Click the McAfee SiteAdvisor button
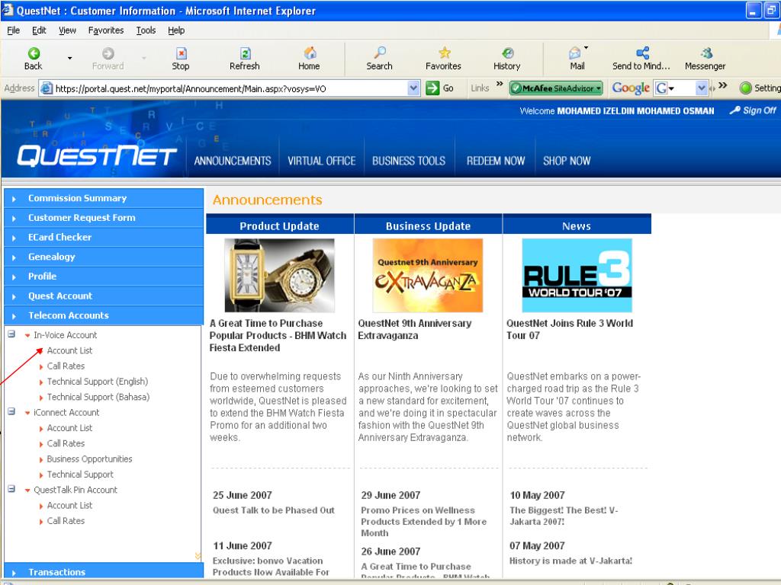The image size is (781, 585). (x=556, y=88)
